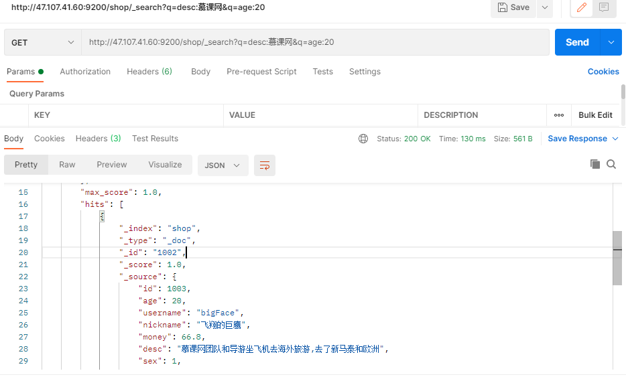626x379 pixels.
Task: Open the JSON format dropdown
Action: coord(223,165)
